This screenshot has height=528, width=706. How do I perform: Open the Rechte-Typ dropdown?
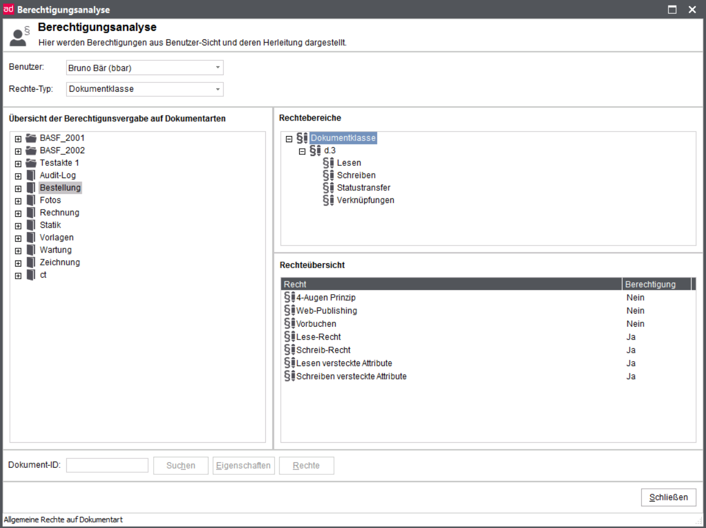click(217, 89)
